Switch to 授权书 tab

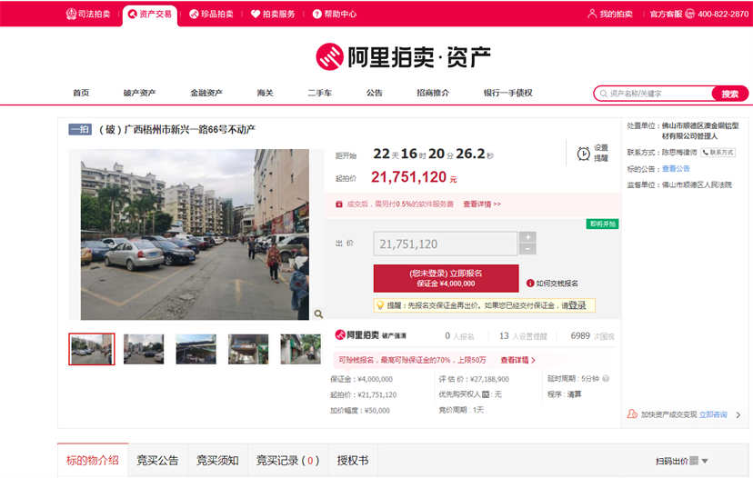(353, 460)
